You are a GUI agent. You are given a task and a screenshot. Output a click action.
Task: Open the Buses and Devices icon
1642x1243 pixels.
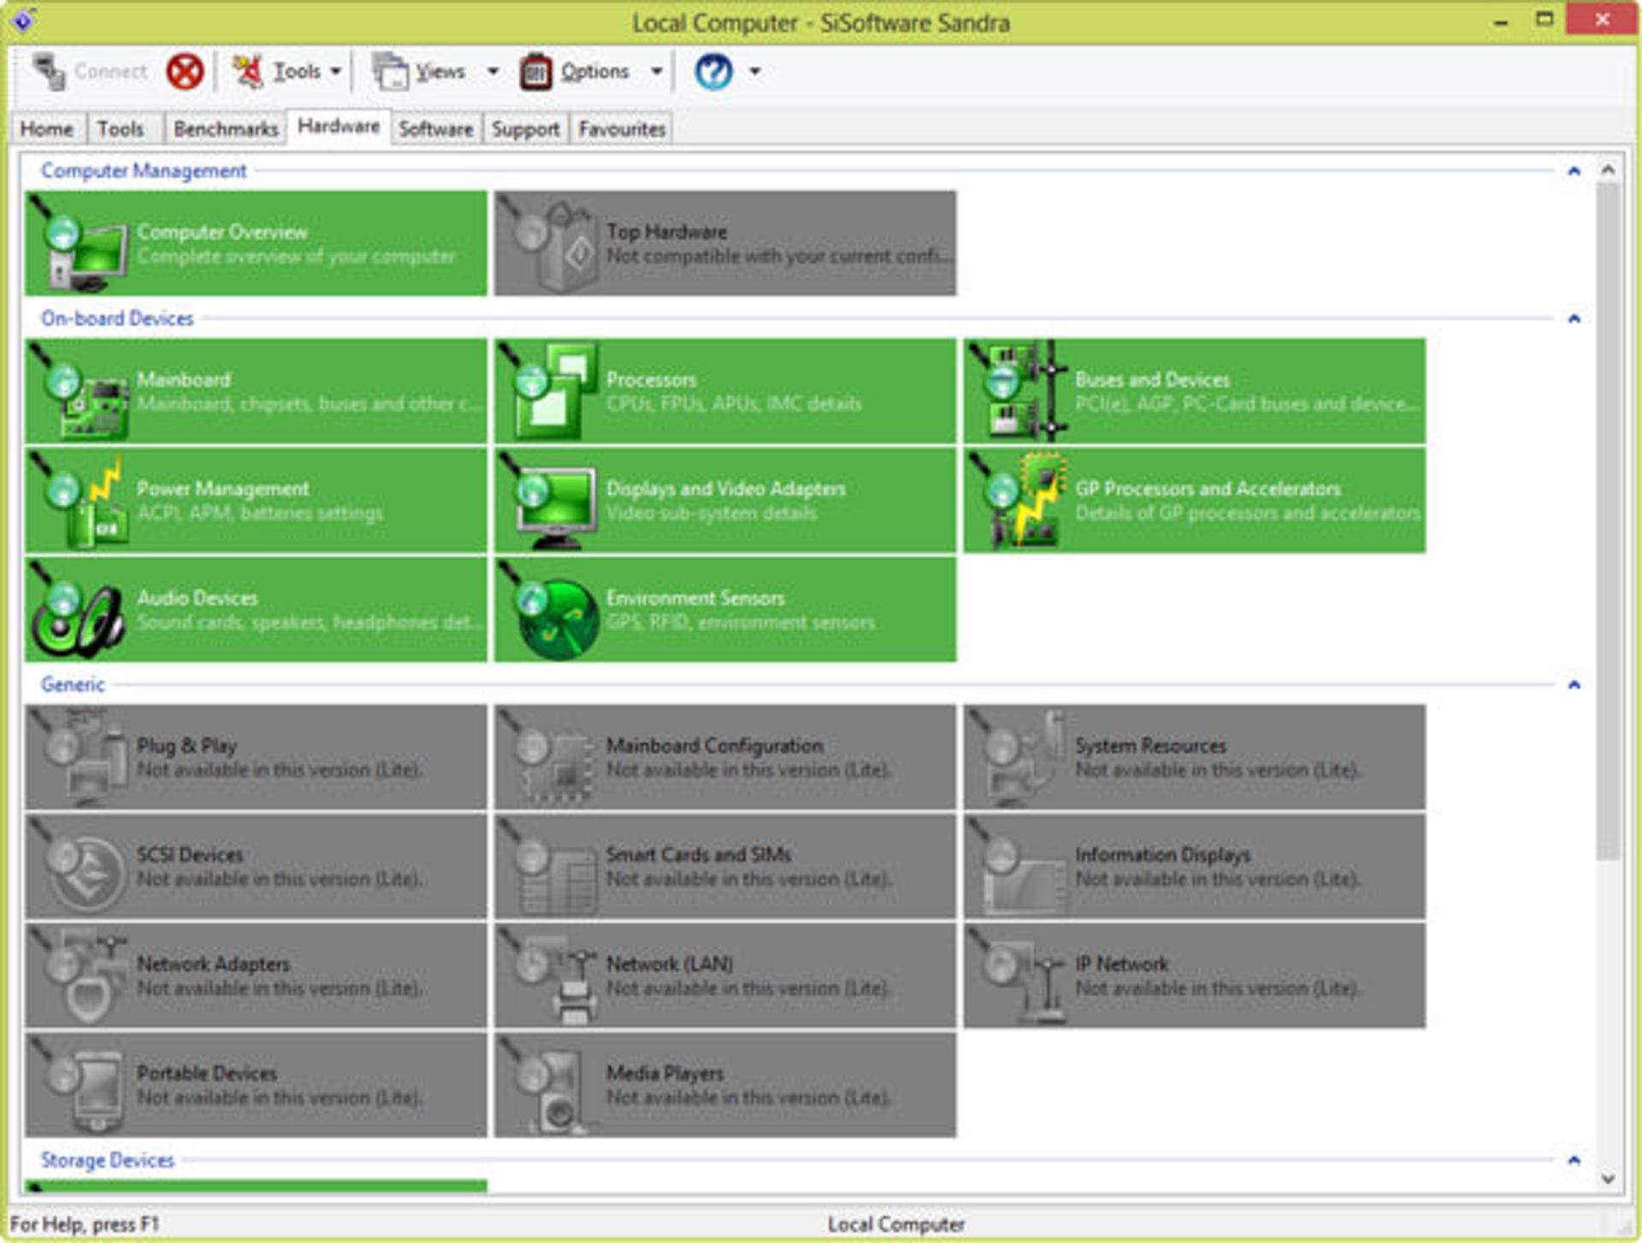1018,392
